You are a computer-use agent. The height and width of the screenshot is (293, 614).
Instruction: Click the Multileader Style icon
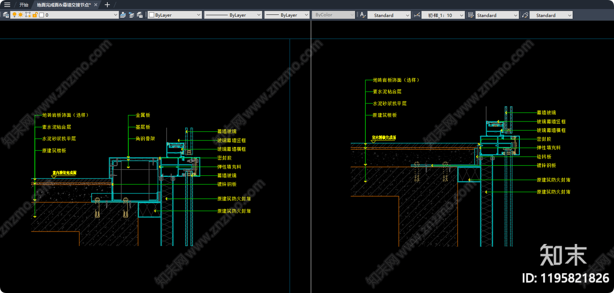525,15
